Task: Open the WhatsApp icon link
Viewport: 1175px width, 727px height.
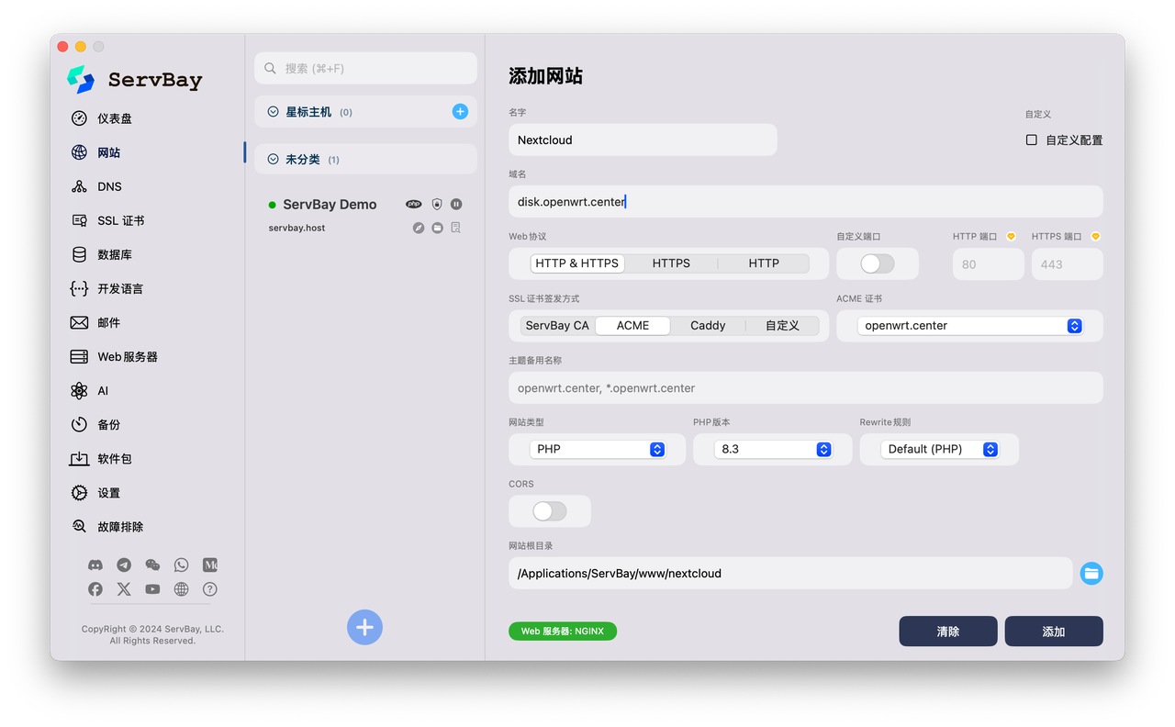Action: click(x=181, y=565)
